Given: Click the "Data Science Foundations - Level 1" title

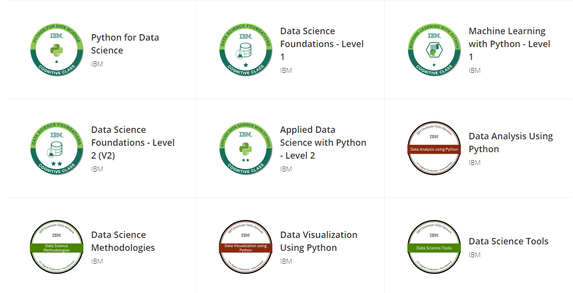Looking at the screenshot, I should pyautogui.click(x=321, y=44).
